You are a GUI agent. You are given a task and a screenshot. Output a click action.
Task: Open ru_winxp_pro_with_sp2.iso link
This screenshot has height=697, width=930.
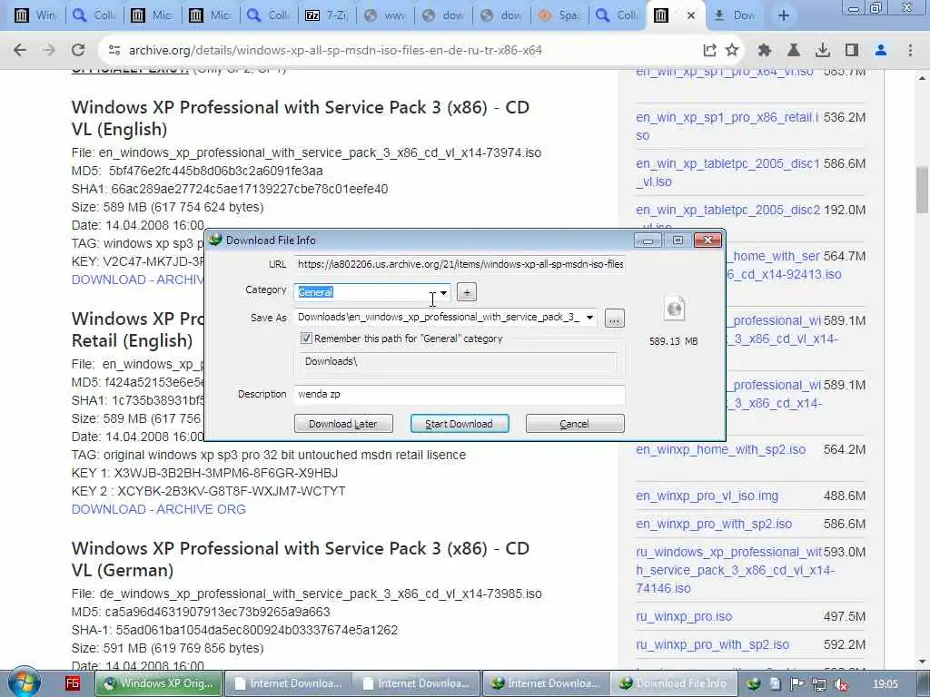pyautogui.click(x=712, y=644)
